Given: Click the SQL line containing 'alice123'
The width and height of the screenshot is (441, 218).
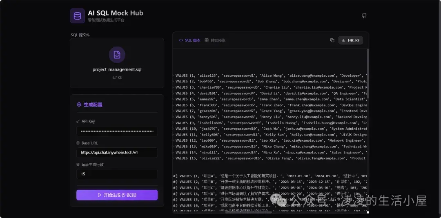Looking at the screenshot, I should [269, 76].
